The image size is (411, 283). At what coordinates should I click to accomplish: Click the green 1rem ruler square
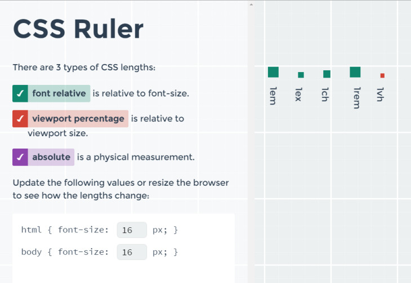pyautogui.click(x=355, y=72)
